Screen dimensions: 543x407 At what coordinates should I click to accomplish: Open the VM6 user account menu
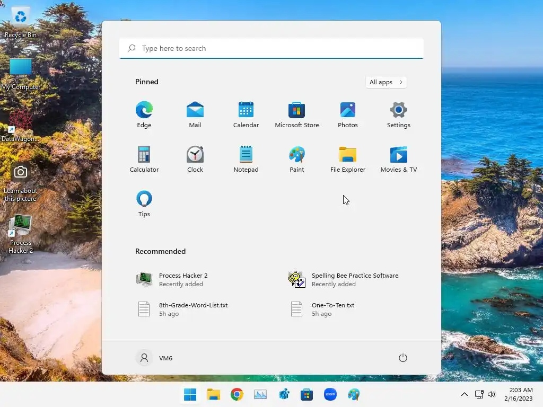click(x=154, y=358)
